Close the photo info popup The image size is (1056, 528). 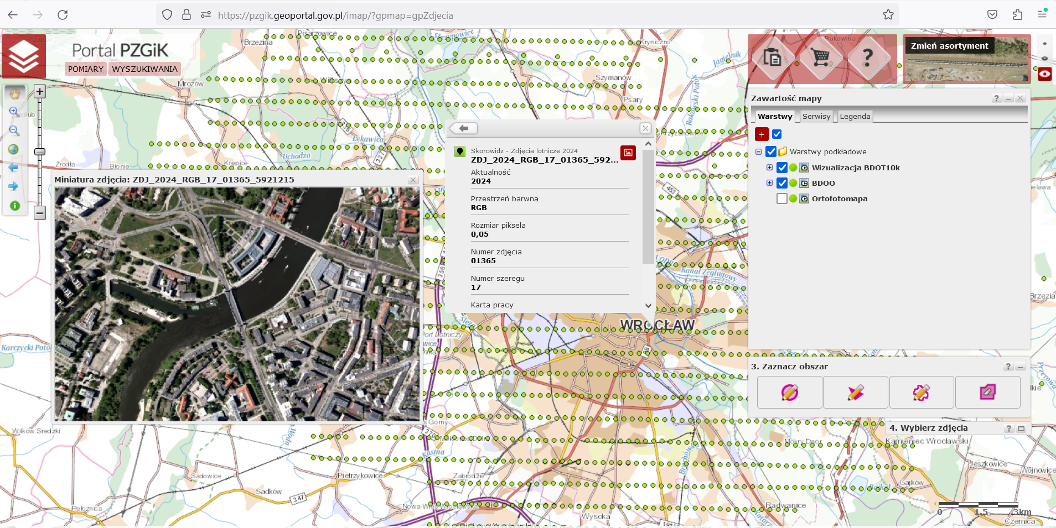[645, 128]
